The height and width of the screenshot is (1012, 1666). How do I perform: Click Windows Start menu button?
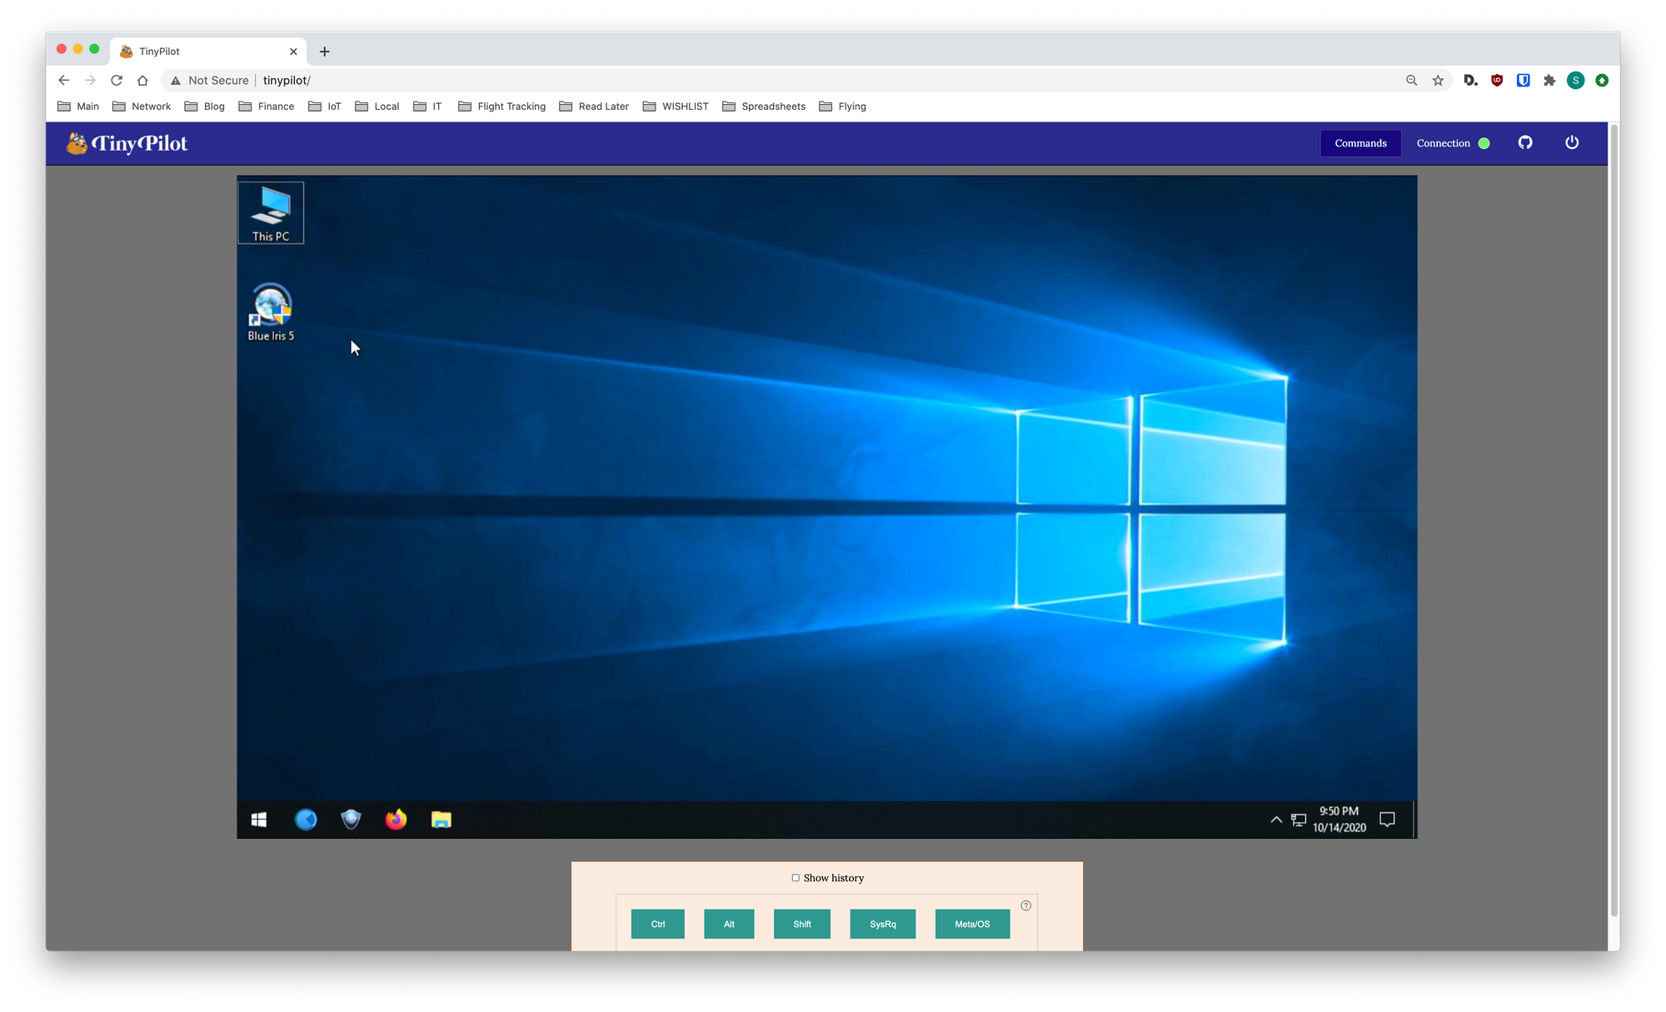259,820
